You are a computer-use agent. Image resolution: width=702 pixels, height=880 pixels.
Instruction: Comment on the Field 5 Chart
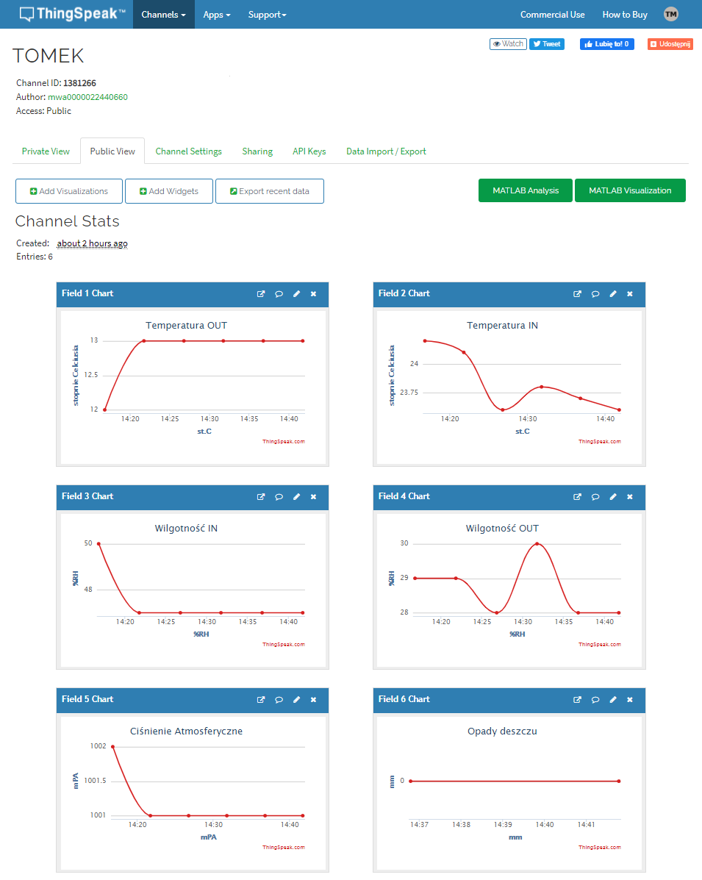tap(279, 699)
